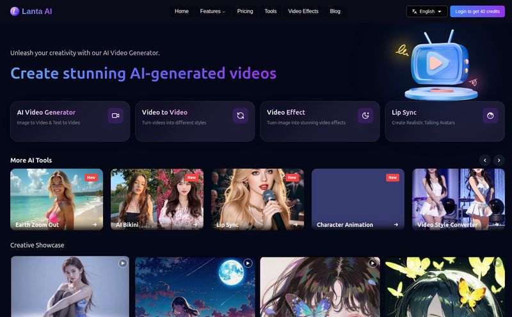Image resolution: width=512 pixels, height=317 pixels.
Task: Open the Video Effect card
Action: 320,121
